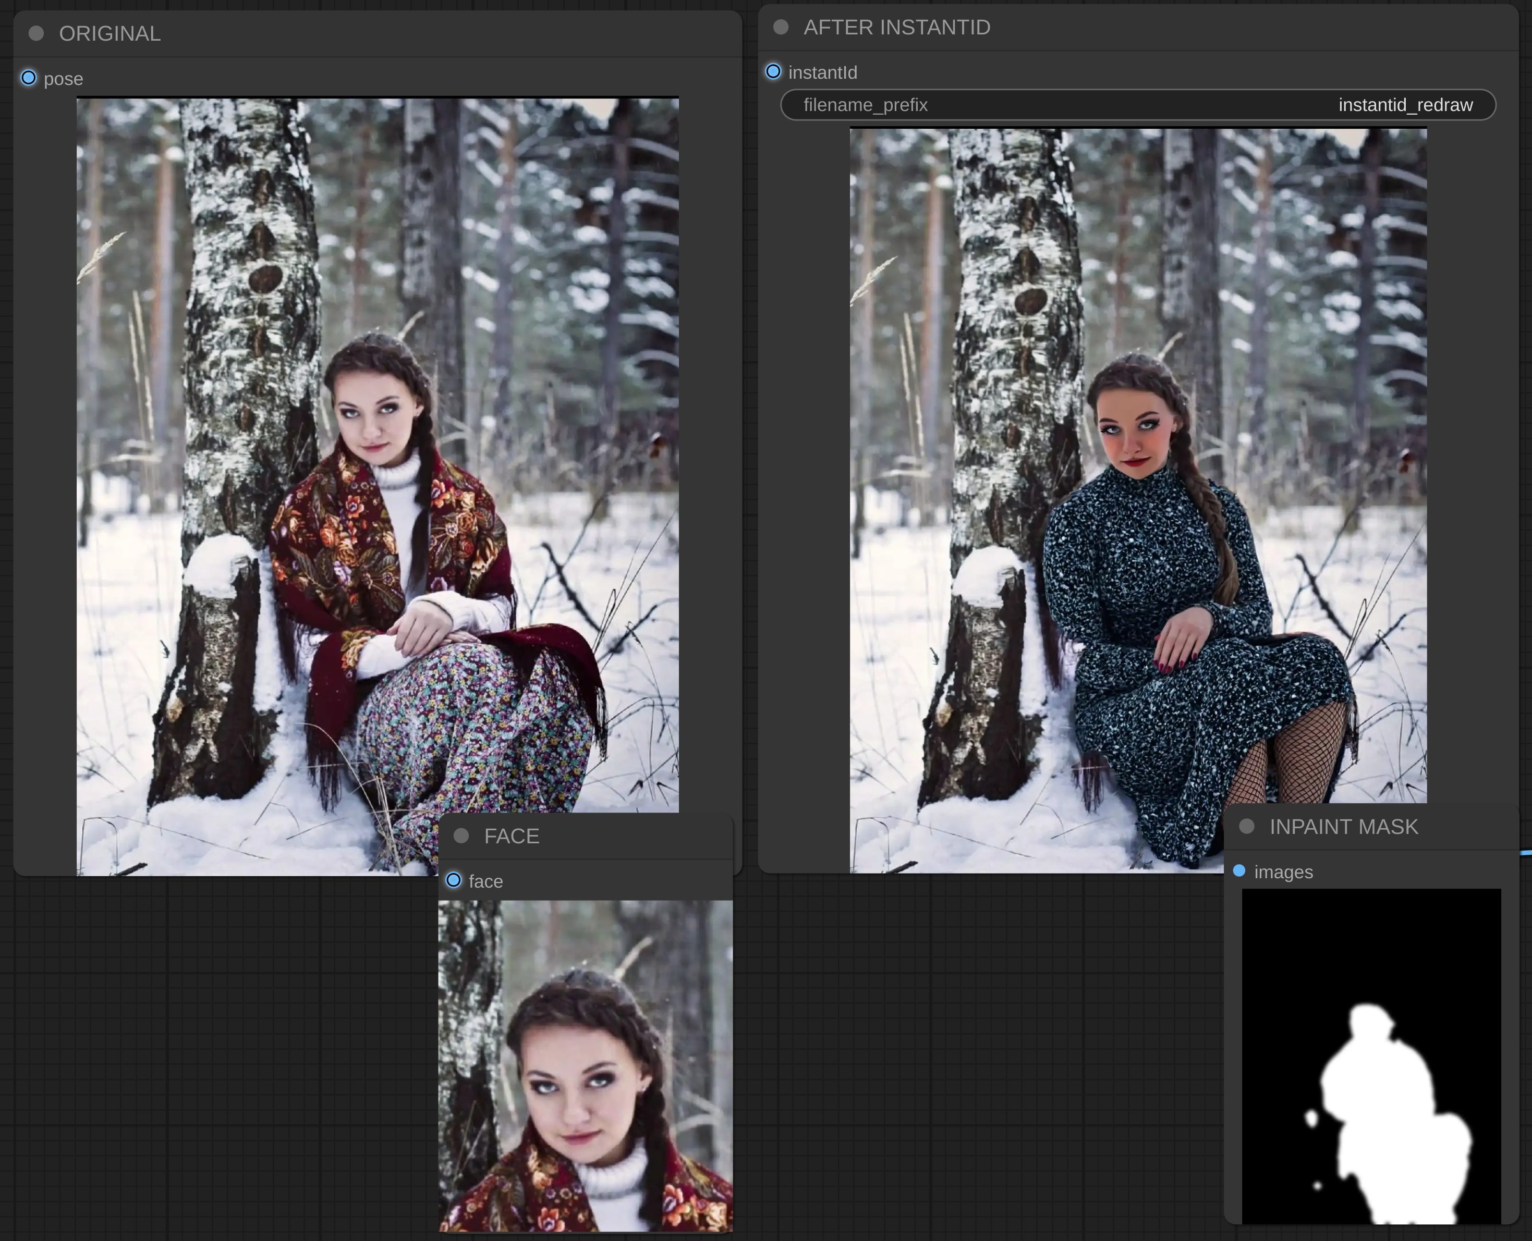Edit the filename_prefix field
Image resolution: width=1532 pixels, height=1241 pixels.
pyautogui.click(x=1137, y=105)
